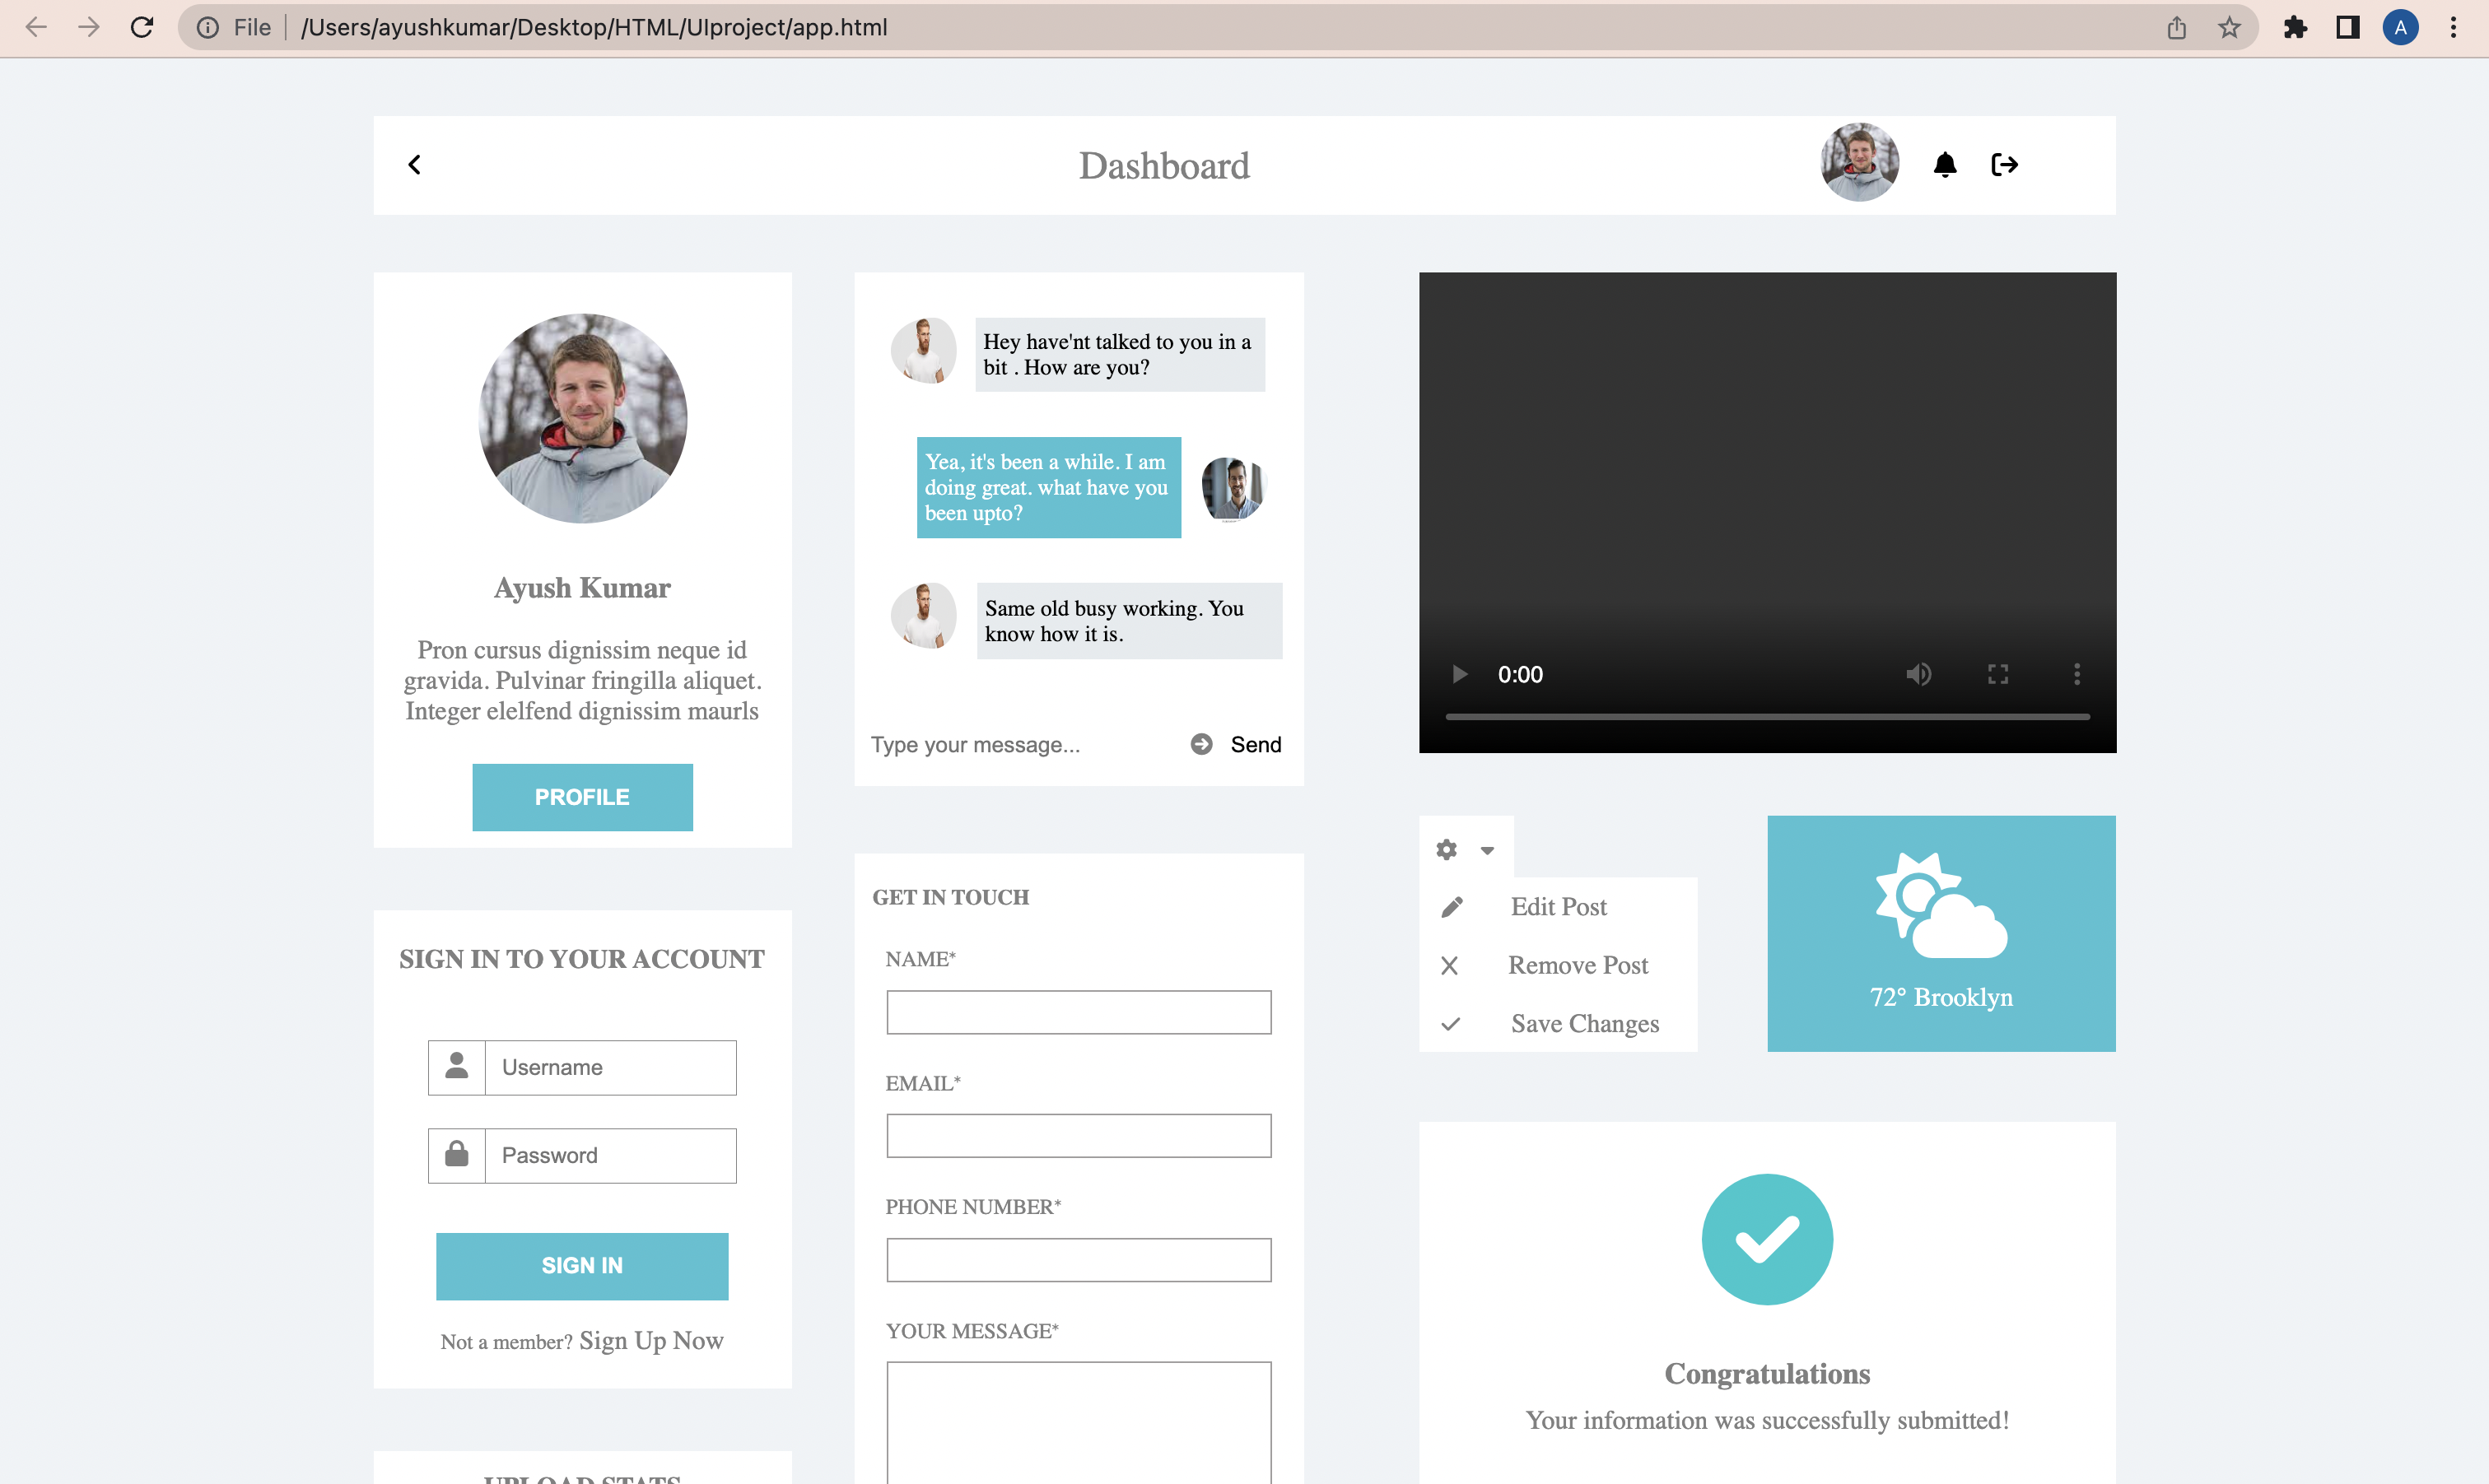Open Chrome three-dot menu

2453,27
